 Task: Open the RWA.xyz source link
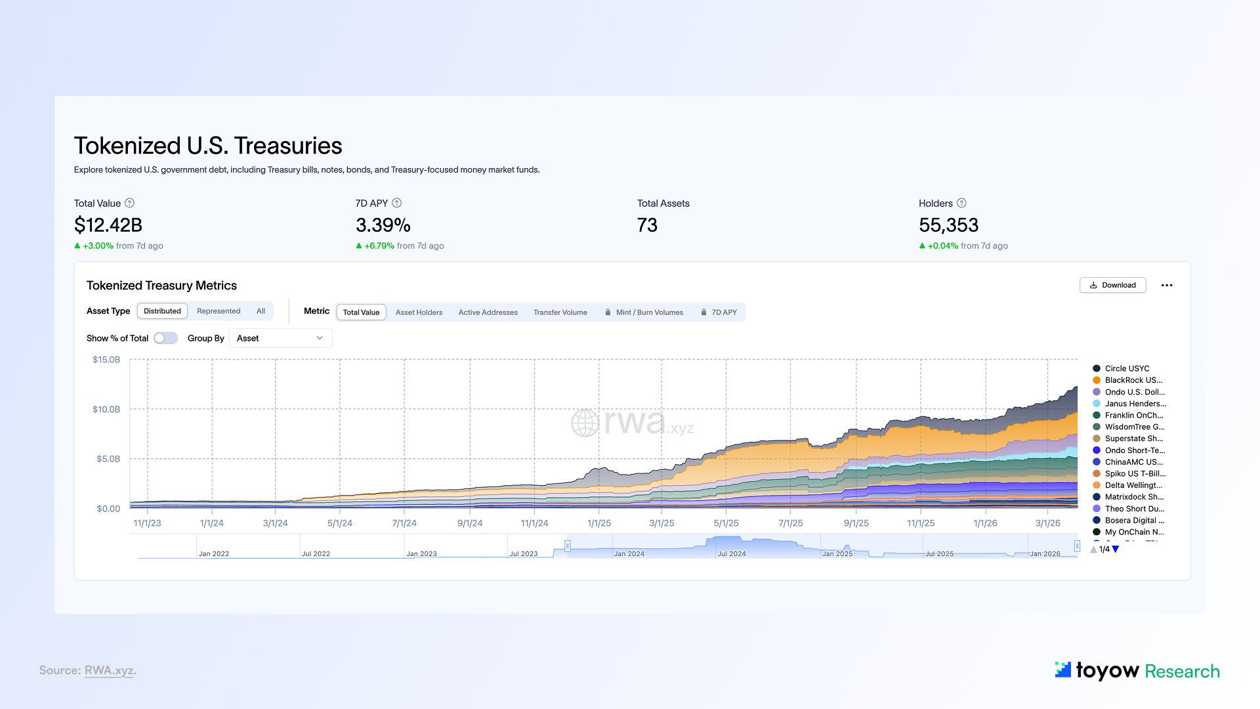(109, 670)
